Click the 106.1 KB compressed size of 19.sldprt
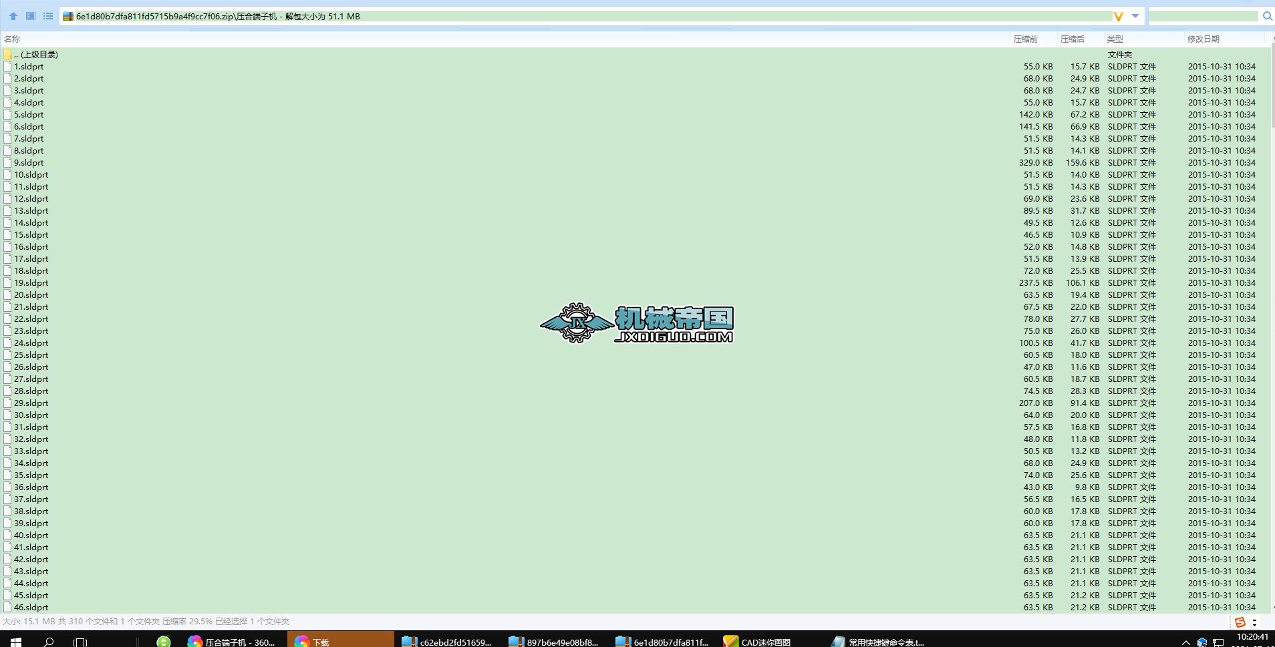 click(x=1083, y=282)
